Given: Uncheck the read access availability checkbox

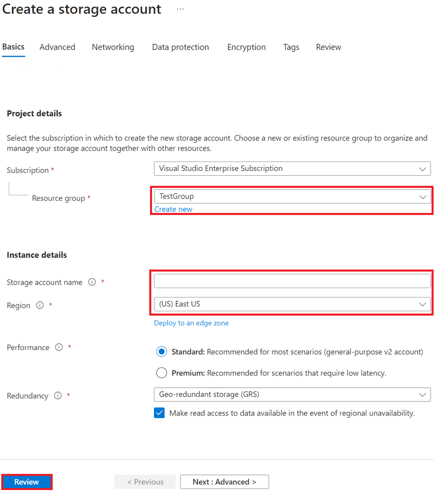Looking at the screenshot, I should click(159, 413).
